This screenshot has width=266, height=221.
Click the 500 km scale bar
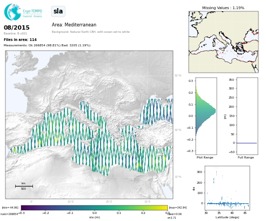tap(24, 186)
